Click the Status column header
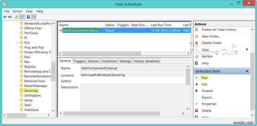 110,25
